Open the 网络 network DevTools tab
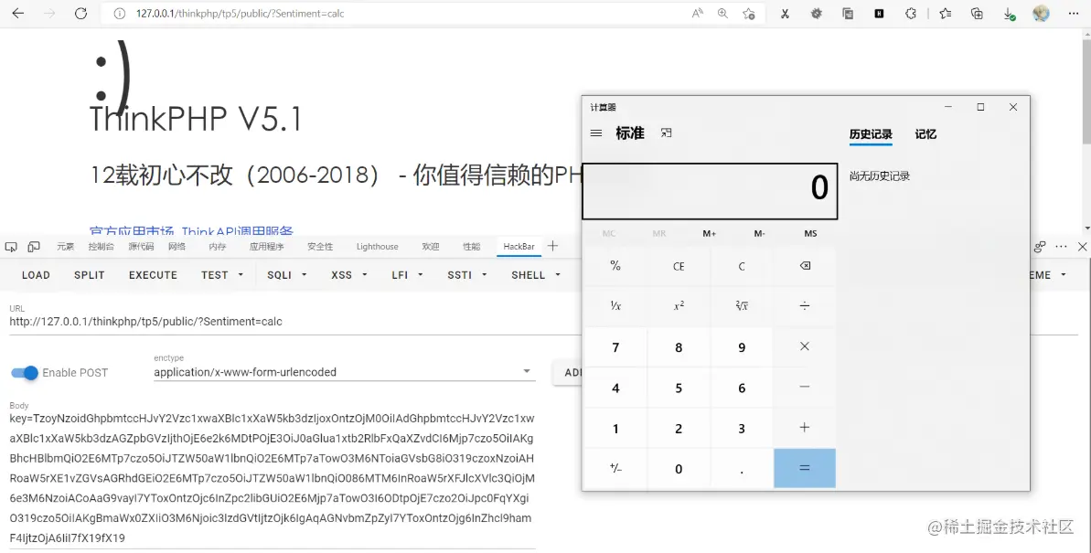 click(x=176, y=246)
